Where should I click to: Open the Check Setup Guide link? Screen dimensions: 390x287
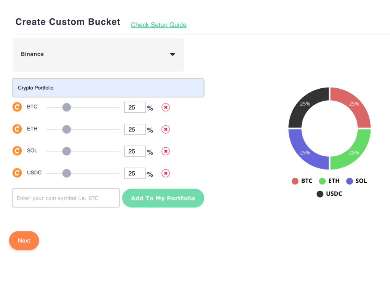point(158,25)
